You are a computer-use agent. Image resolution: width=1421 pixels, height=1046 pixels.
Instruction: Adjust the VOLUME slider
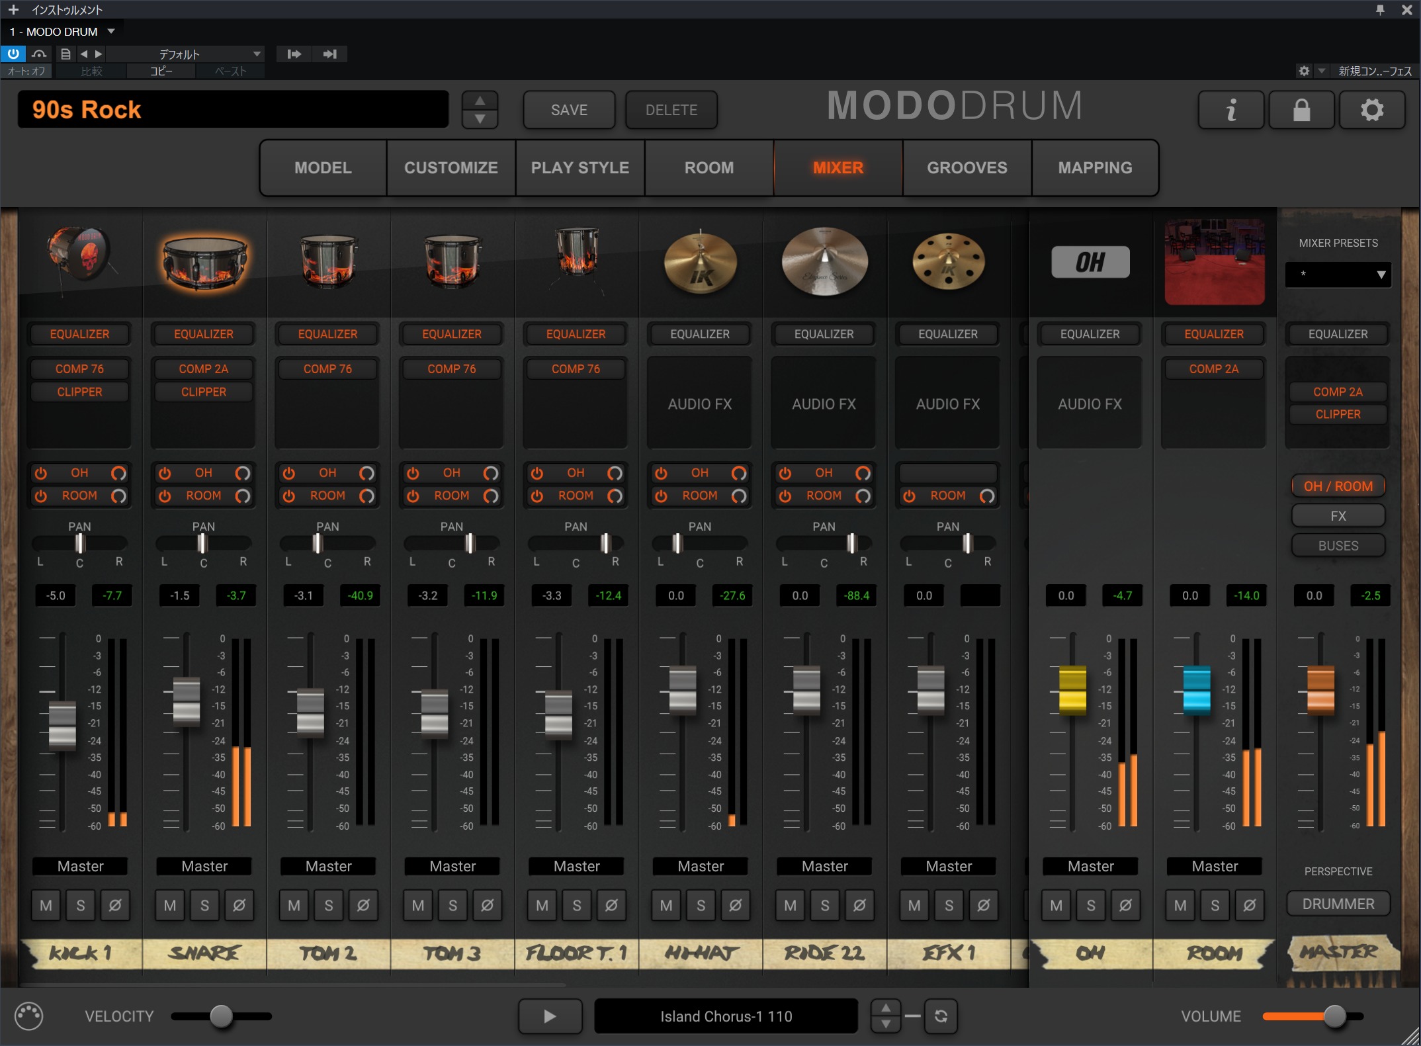click(x=1313, y=1016)
